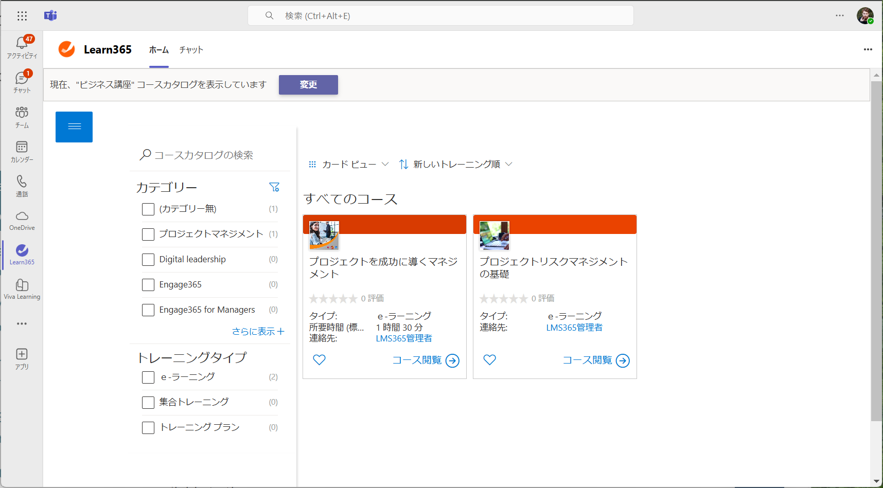Click the star rating of first course card
The height and width of the screenshot is (488, 883).
click(x=333, y=299)
